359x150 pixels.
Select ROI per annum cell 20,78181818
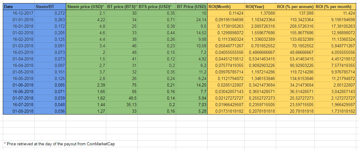[x=295, y=111]
